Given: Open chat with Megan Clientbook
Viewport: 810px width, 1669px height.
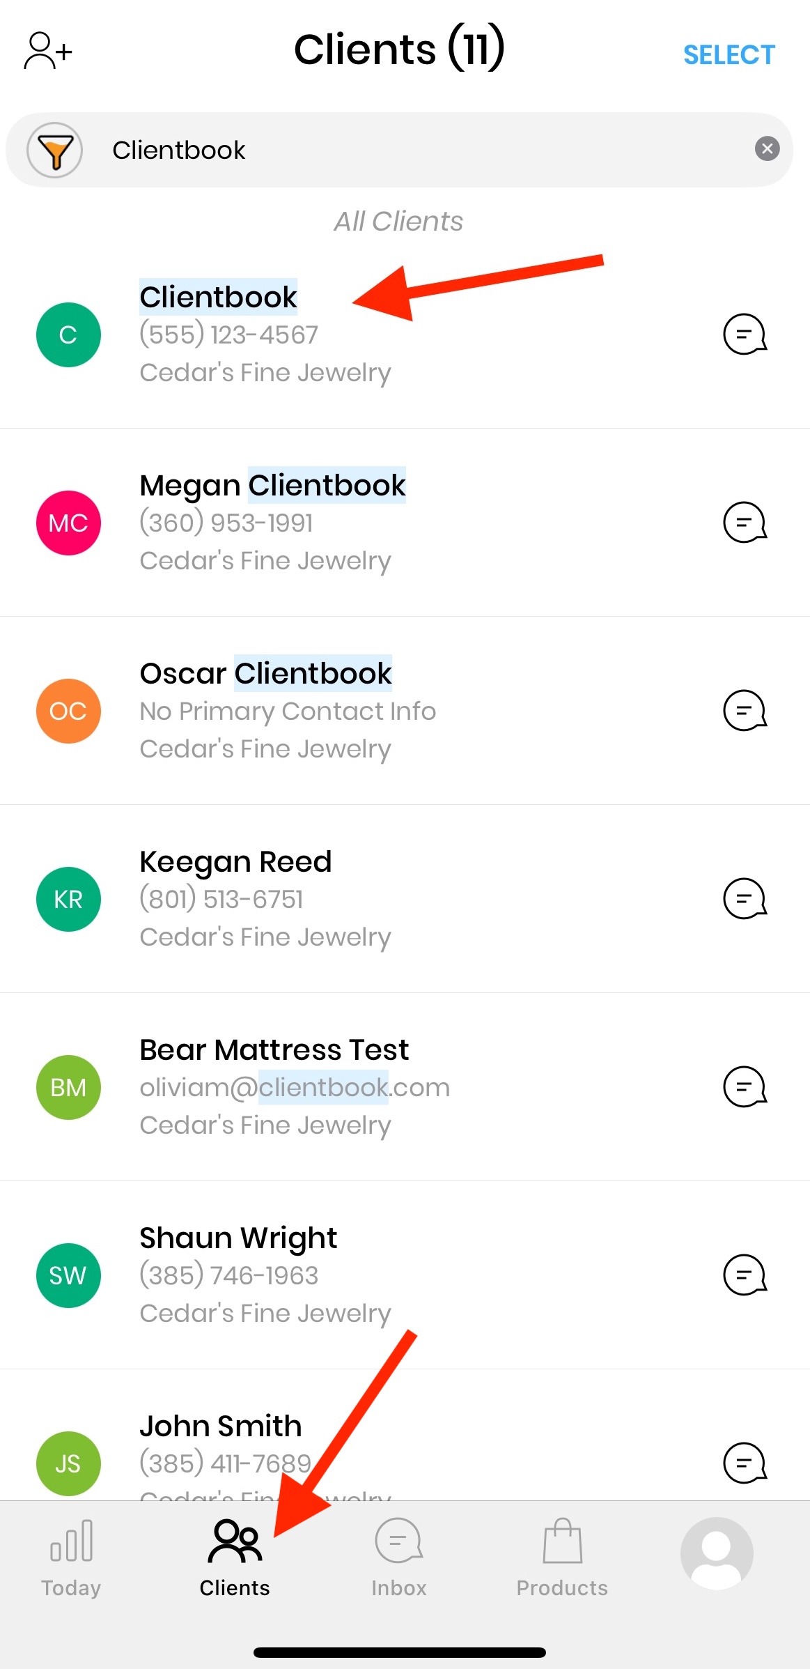Looking at the screenshot, I should tap(745, 523).
